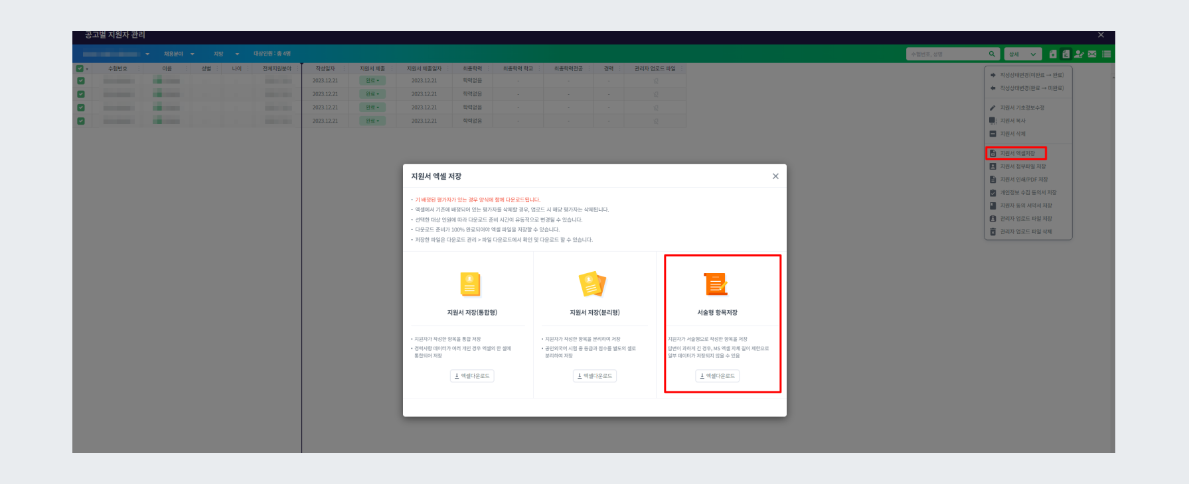Image resolution: width=1189 pixels, height=484 pixels.
Task: Click the 대상인원 : 총 4명 text
Action: click(272, 54)
